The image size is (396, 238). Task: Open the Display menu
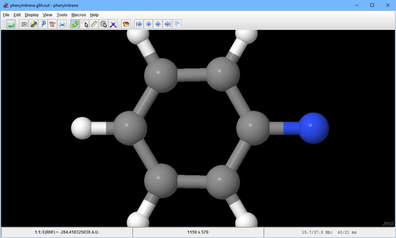click(32, 15)
